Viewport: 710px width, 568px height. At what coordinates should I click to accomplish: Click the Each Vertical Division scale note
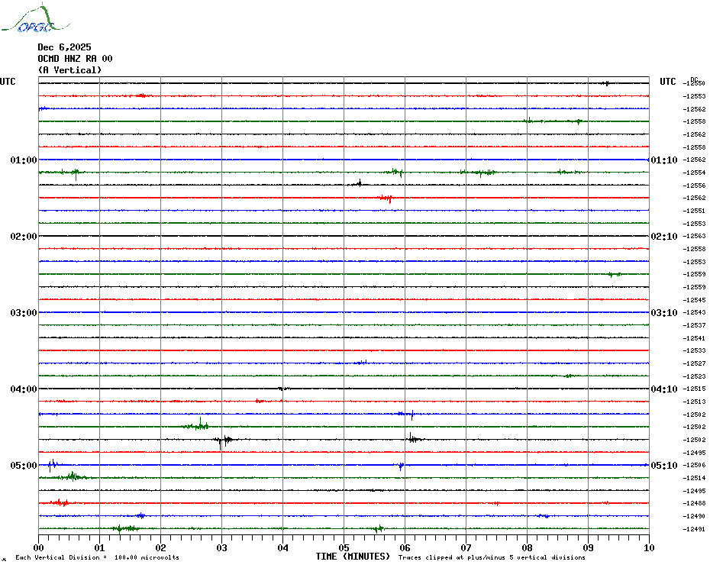click(x=97, y=557)
